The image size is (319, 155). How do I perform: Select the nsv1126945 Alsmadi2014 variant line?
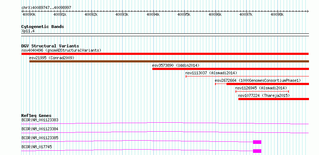[262, 91]
